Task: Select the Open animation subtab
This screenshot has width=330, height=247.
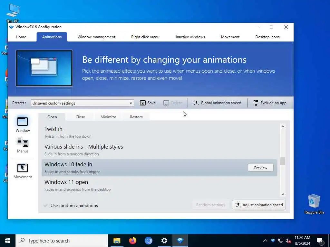Action: coord(52,117)
